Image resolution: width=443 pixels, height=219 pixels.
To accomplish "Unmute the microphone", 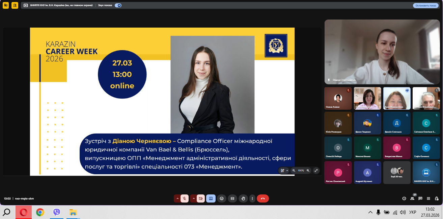I will [185, 198].
